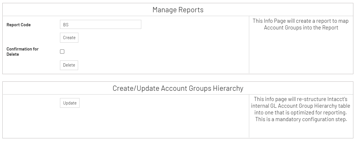Click the Report Code label
This screenshot has width=356, height=141.
18,25
